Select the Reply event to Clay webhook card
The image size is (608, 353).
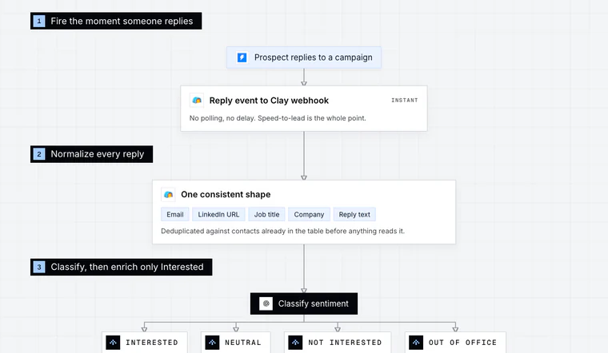[304, 109]
